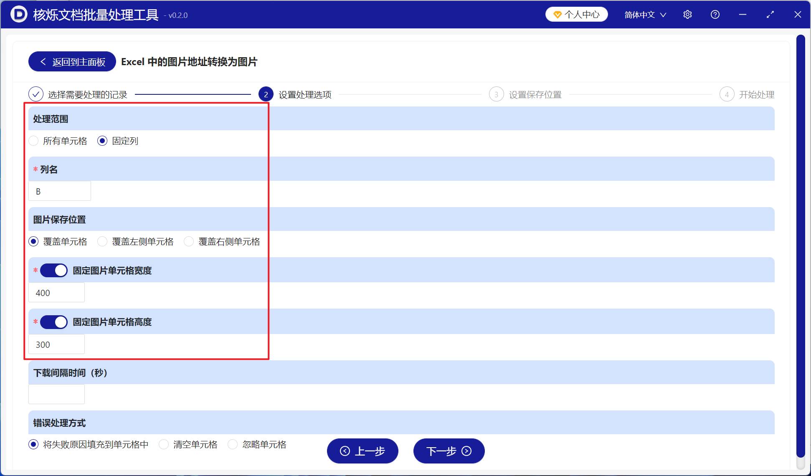
Task: Toggle 固定图片单元格宽度 switch
Action: click(54, 271)
